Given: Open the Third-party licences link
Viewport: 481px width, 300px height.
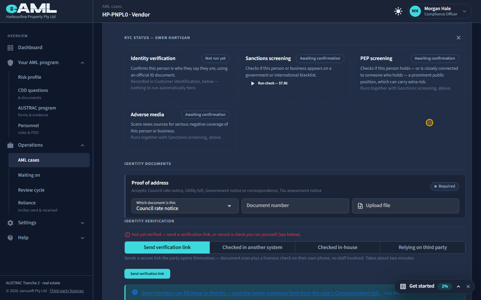Looking at the screenshot, I should [67, 291].
